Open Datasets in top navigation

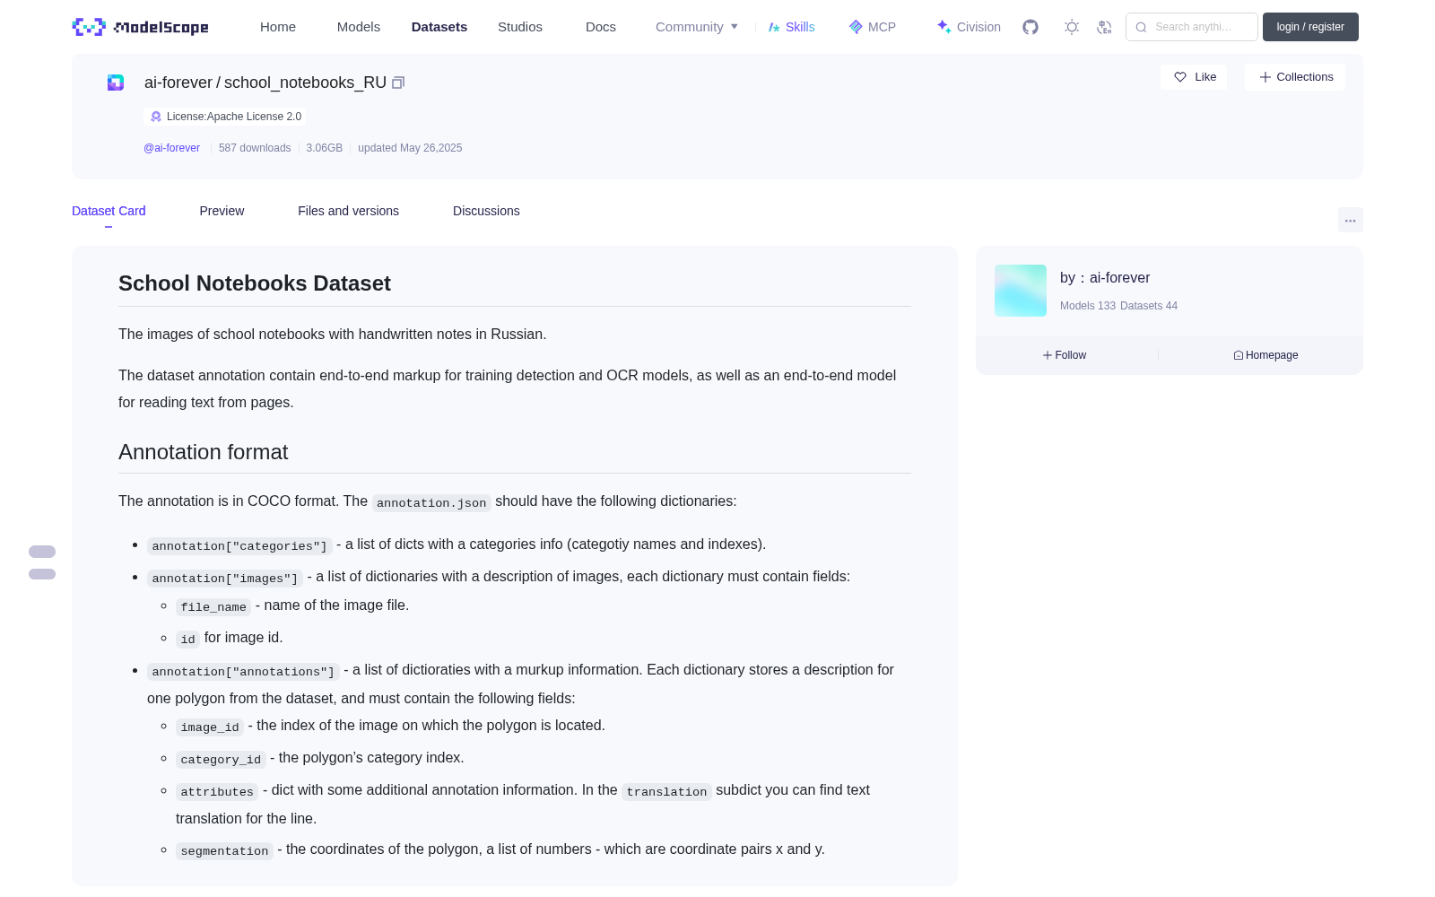point(439,27)
